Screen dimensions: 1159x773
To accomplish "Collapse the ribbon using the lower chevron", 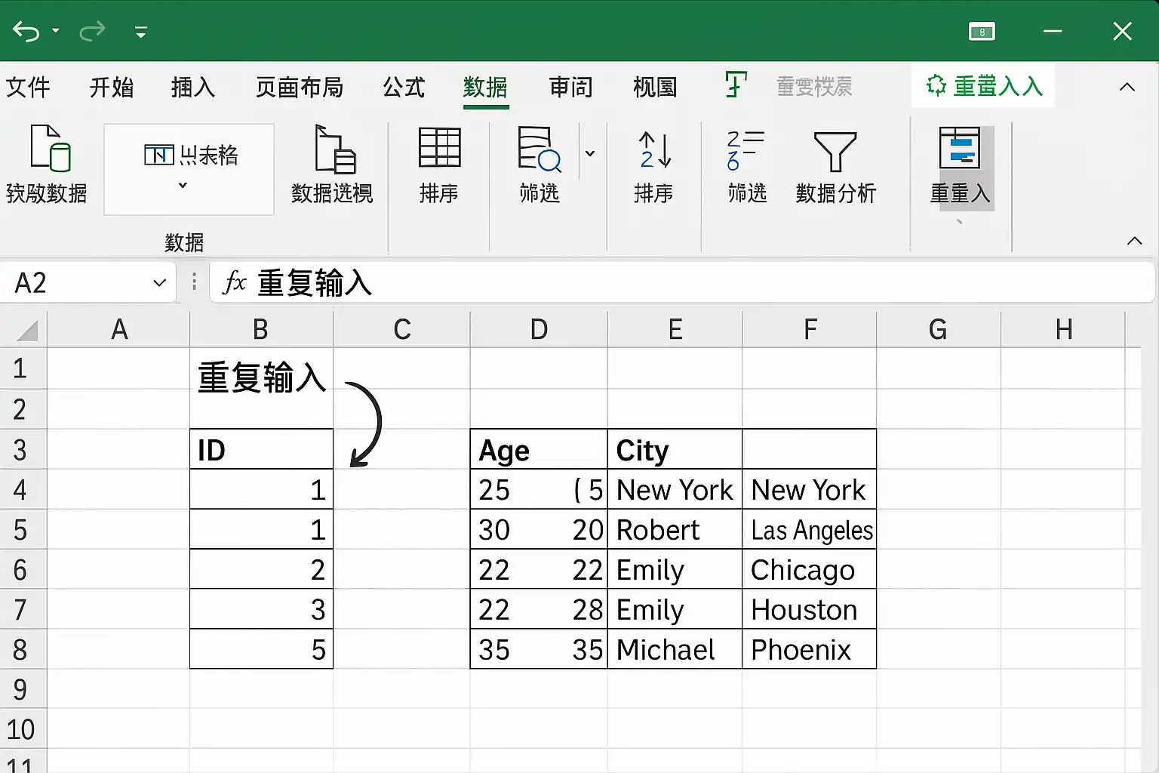I will [x=1133, y=241].
